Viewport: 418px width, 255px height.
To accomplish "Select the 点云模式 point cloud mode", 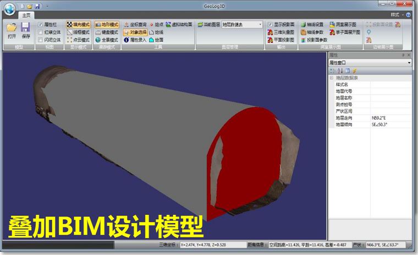I will click(78, 40).
